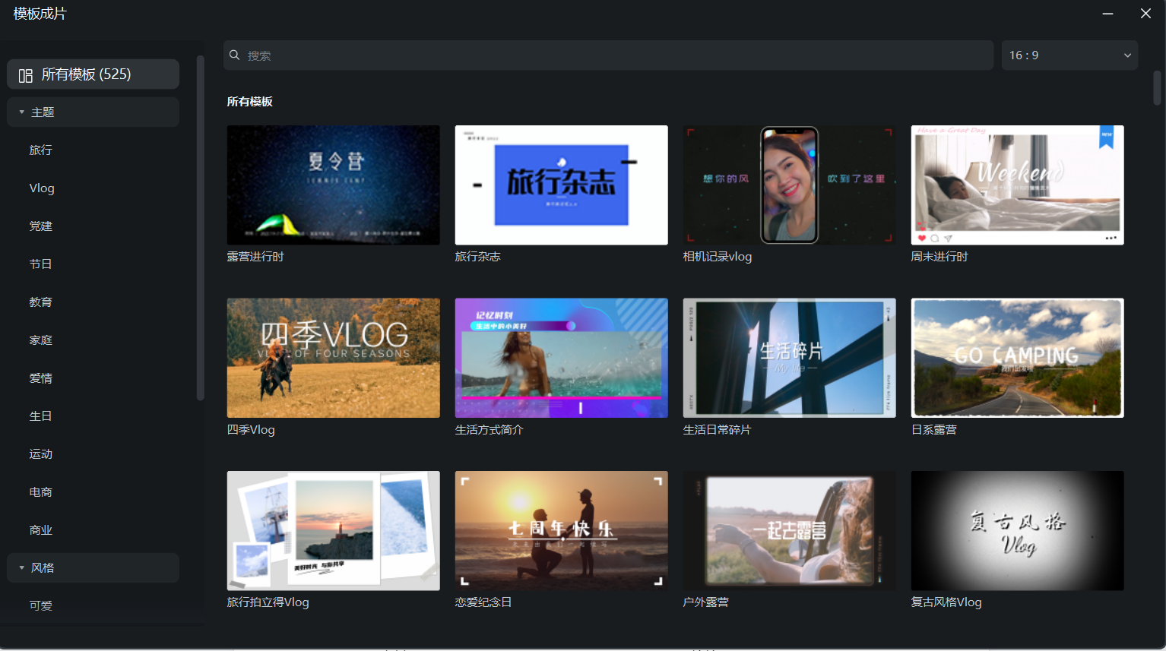1166x651 pixels.
Task: Choose the Vlog theme category
Action: (42, 188)
